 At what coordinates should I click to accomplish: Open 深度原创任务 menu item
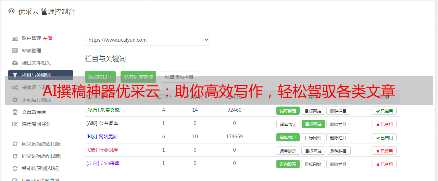36,124
